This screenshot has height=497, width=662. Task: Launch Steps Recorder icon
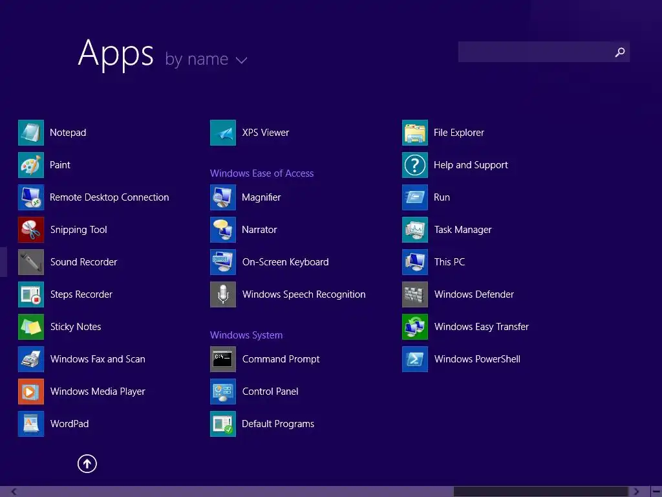[31, 294]
